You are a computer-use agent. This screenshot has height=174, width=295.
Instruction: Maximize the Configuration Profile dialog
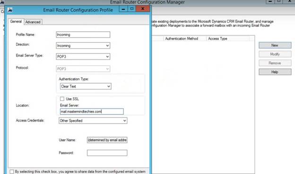click(x=132, y=8)
